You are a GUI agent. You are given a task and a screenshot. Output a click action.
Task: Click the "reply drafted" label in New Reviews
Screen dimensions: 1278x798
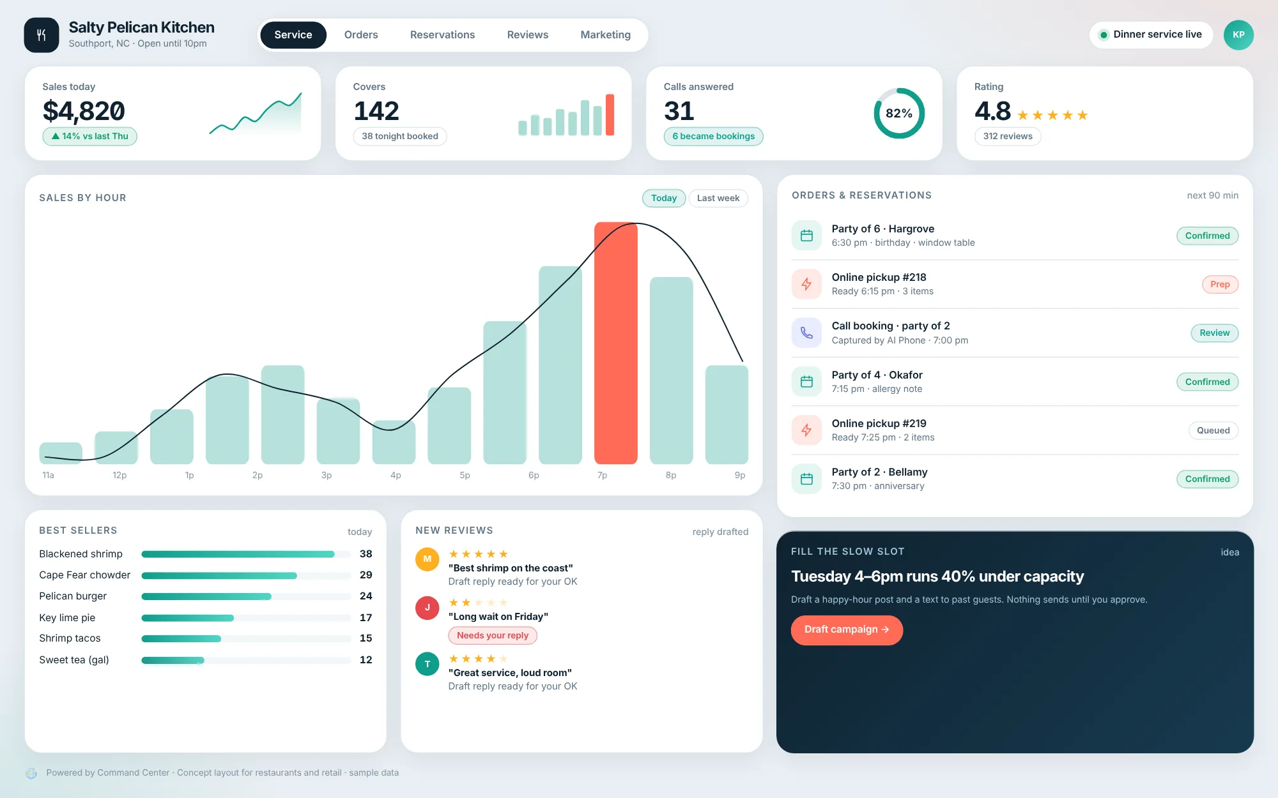pyautogui.click(x=720, y=532)
